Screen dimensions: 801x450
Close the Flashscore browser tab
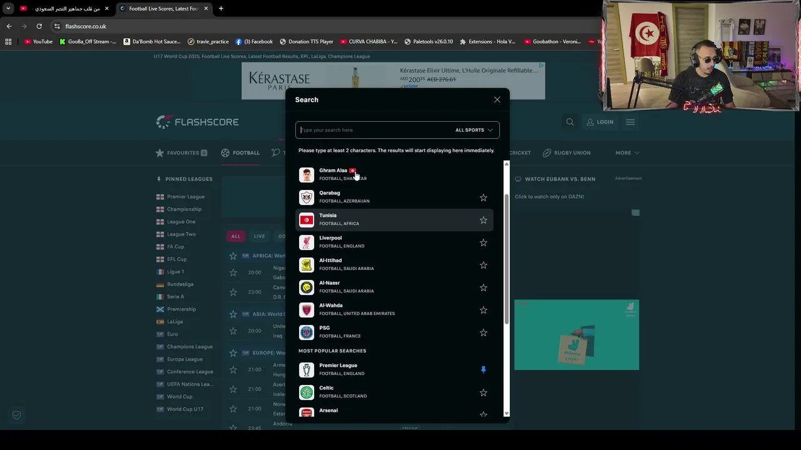pos(206,9)
